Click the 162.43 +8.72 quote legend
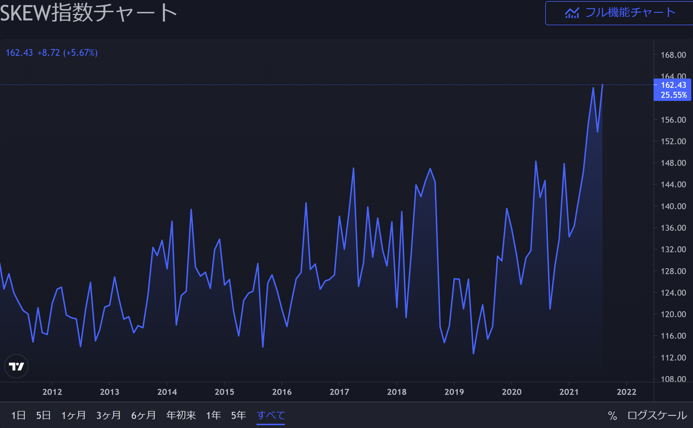The height and width of the screenshot is (428, 693). point(52,53)
